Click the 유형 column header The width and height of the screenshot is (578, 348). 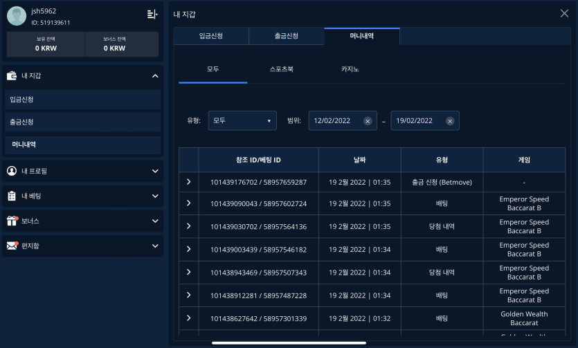tap(442, 160)
